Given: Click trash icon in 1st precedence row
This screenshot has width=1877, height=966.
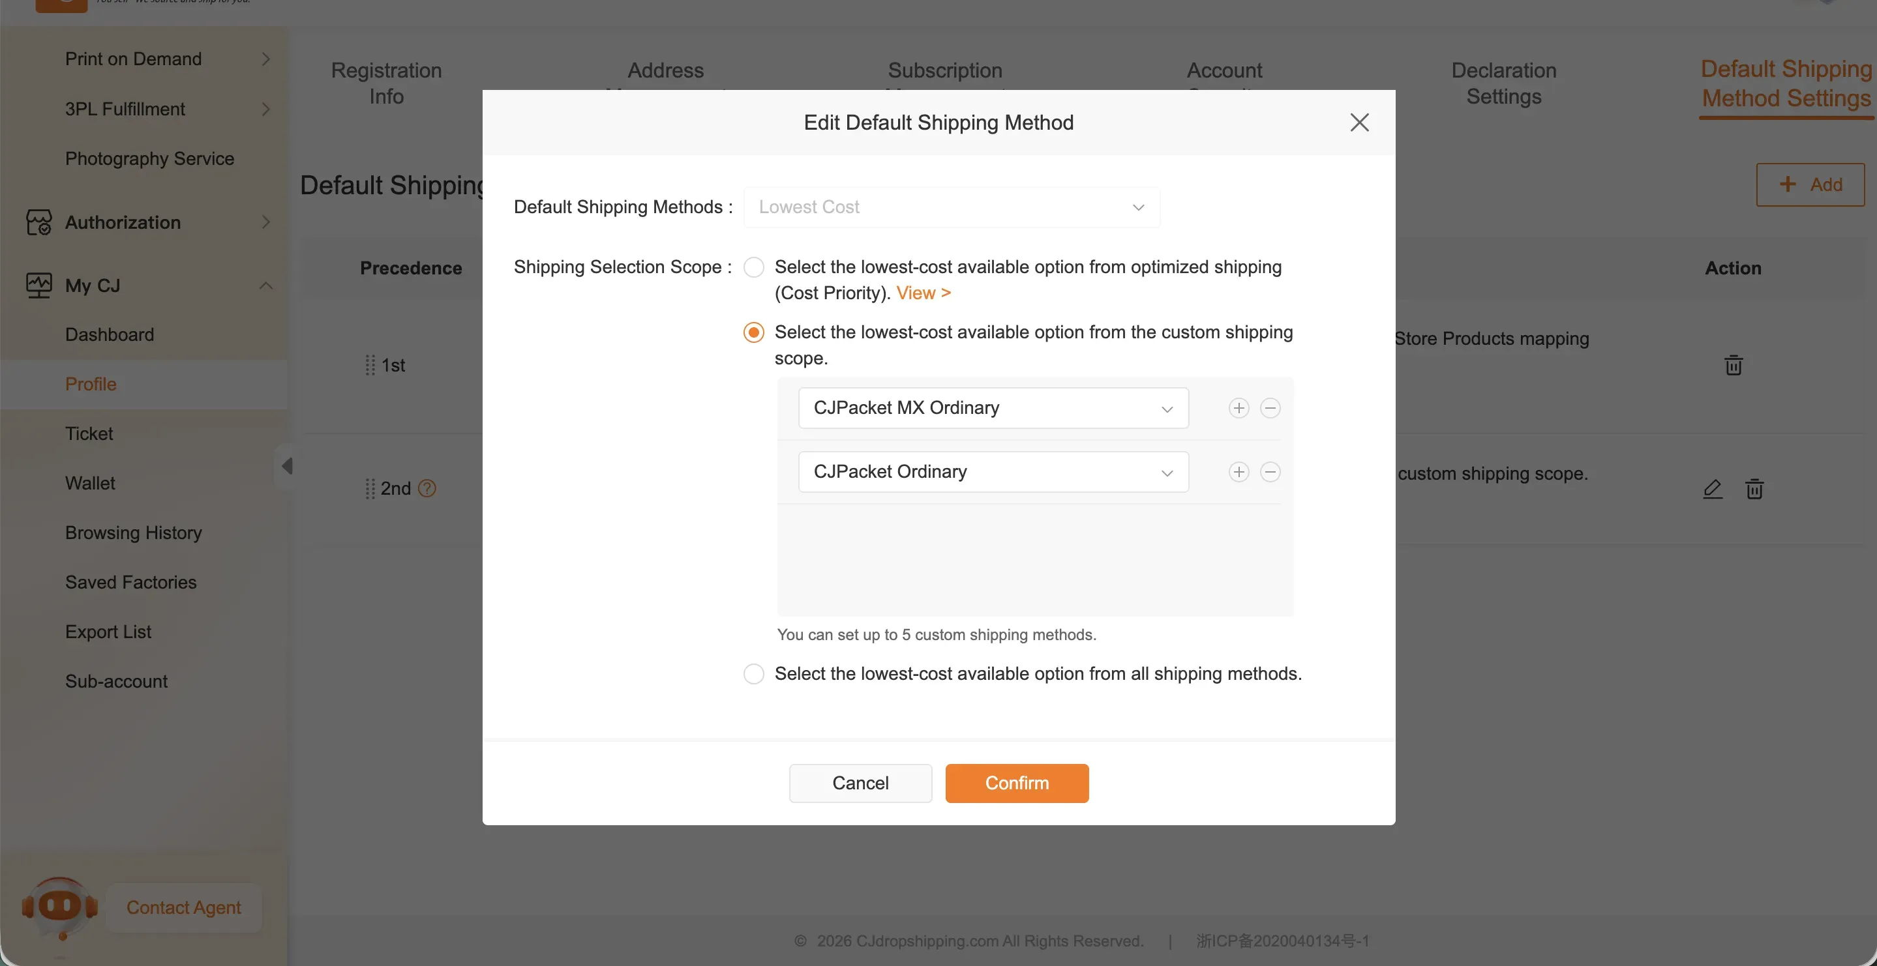Looking at the screenshot, I should [x=1734, y=365].
